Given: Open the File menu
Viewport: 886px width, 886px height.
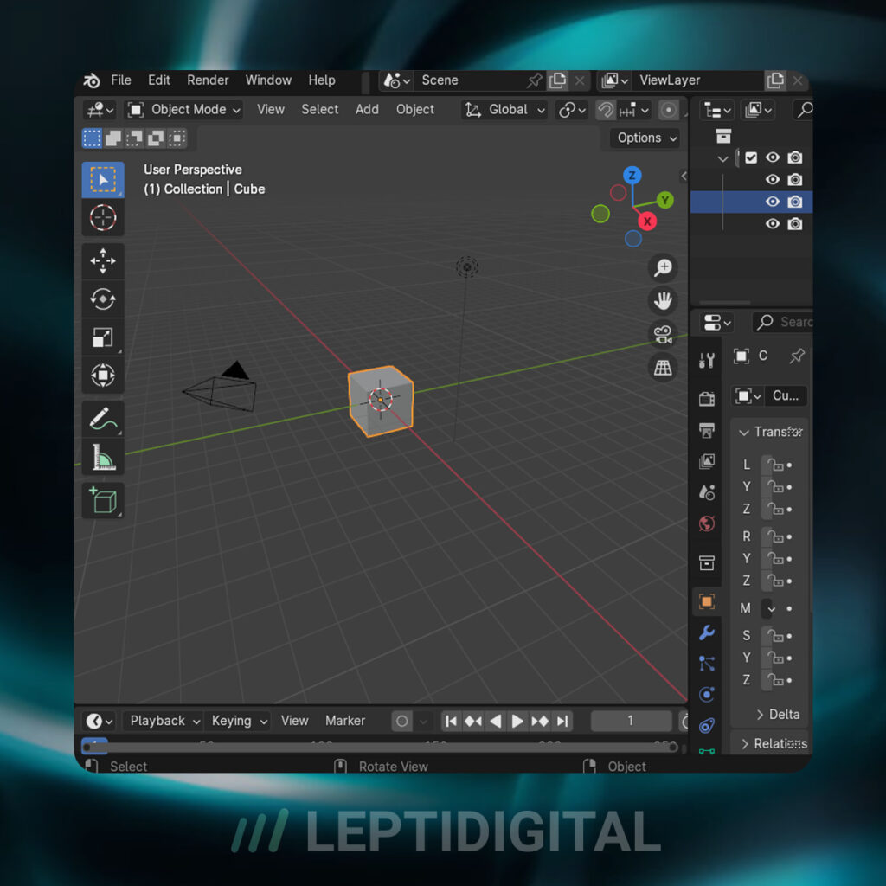Looking at the screenshot, I should [x=121, y=80].
